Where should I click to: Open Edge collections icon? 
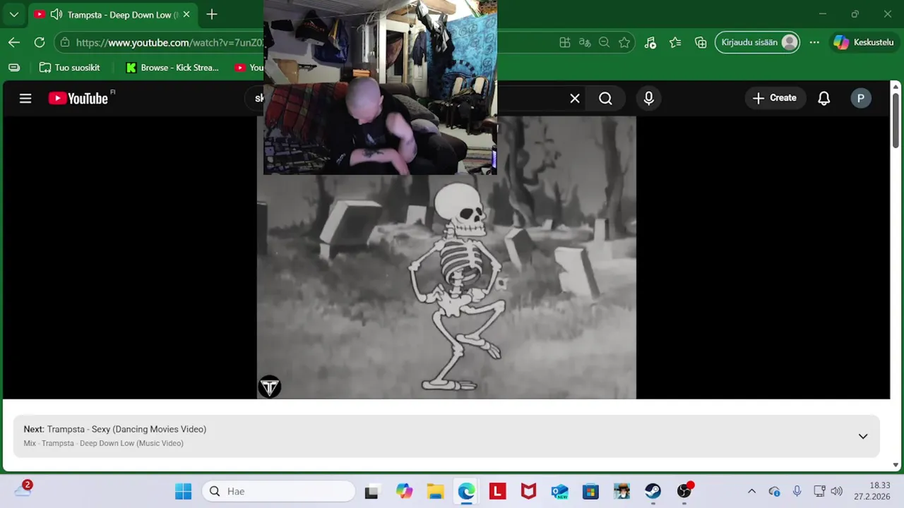coord(701,42)
